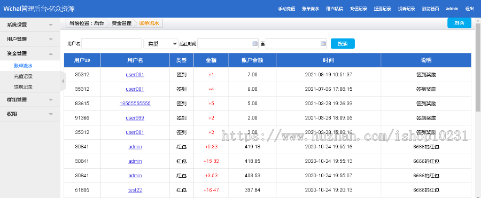
Task: Click the 账单流水 breadcrumb
Action: coord(149,23)
